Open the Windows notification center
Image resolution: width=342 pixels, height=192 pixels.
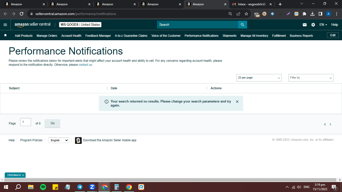(334, 187)
